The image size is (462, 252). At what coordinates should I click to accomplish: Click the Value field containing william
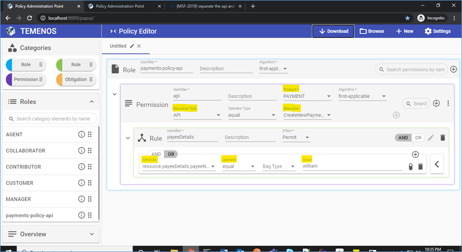click(352, 166)
